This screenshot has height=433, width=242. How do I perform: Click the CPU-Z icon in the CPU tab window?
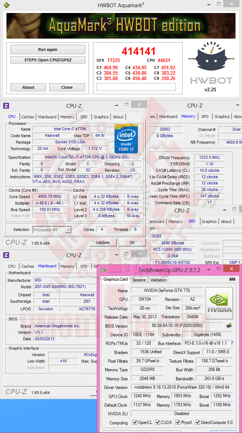(6, 106)
